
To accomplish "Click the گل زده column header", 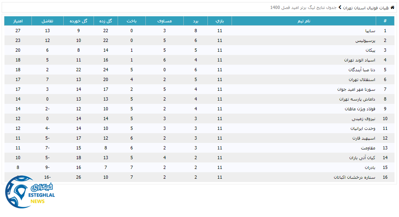I will pyautogui.click(x=106, y=21).
